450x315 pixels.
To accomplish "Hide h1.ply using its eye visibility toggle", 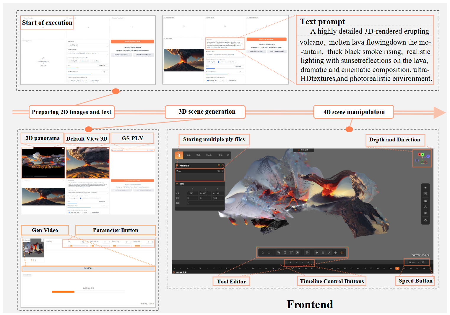I will (219, 171).
